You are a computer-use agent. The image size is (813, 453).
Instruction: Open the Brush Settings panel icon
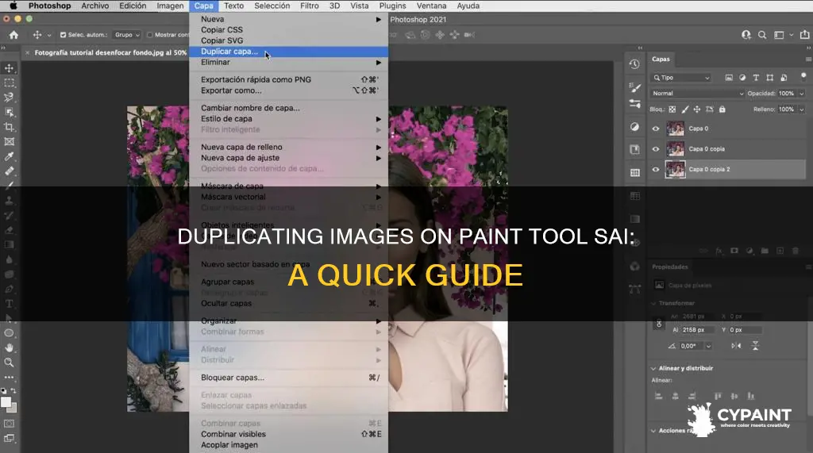point(634,87)
